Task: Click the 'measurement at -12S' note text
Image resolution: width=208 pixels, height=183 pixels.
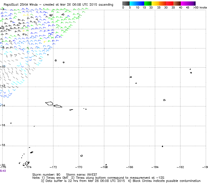Action: click(x=147, y=178)
